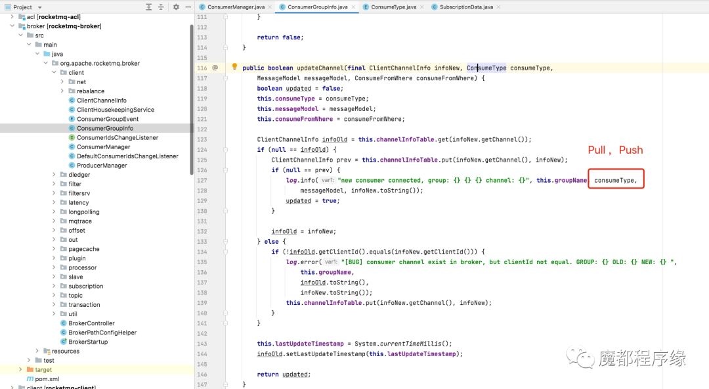This screenshot has height=389, width=709.
Task: Fold the else block at line 133
Action: point(225,241)
